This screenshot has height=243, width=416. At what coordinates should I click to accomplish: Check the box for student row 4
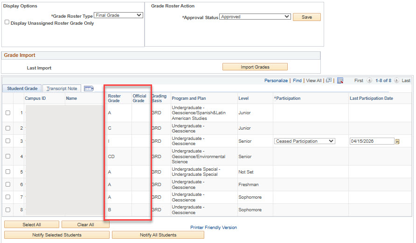(8, 156)
